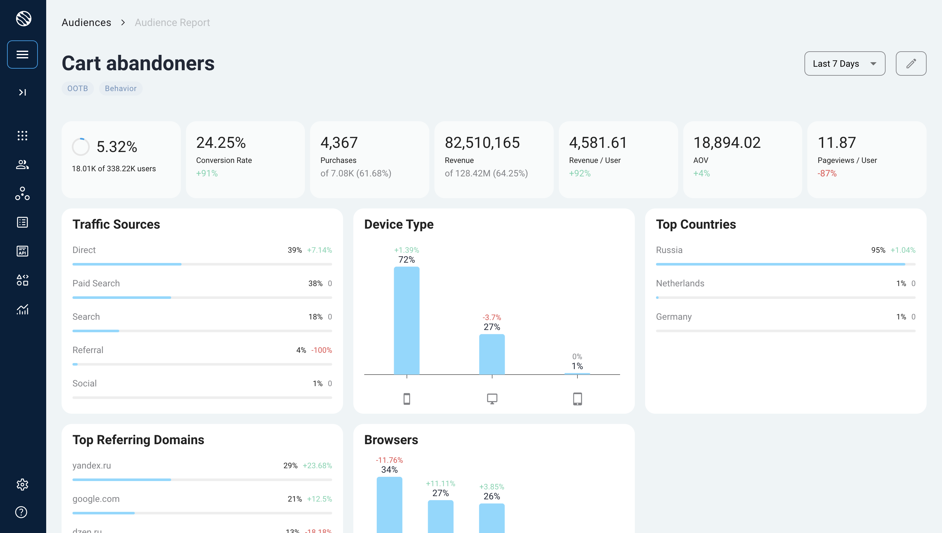942x533 pixels.
Task: Open the API icon in sidebar
Action: [22, 251]
